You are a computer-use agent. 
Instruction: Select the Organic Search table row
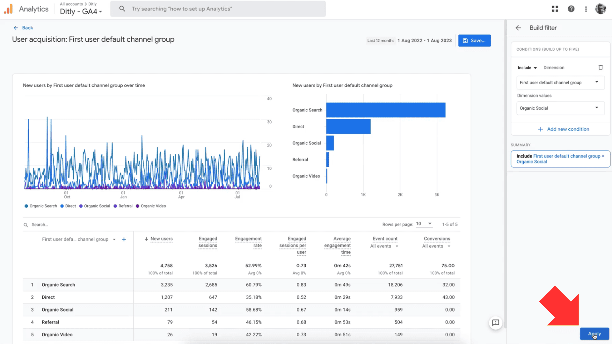tap(242, 285)
